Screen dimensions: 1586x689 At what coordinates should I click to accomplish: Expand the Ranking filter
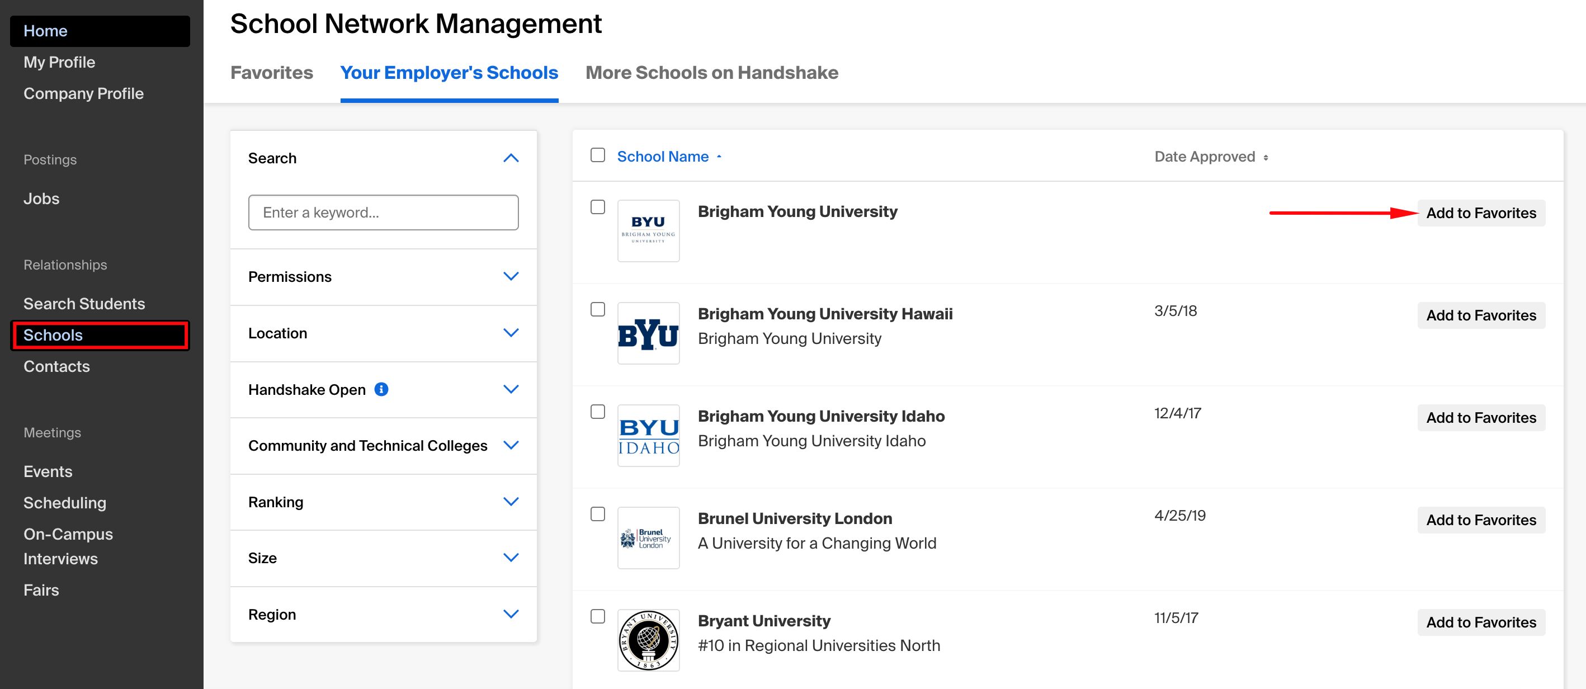coord(511,502)
